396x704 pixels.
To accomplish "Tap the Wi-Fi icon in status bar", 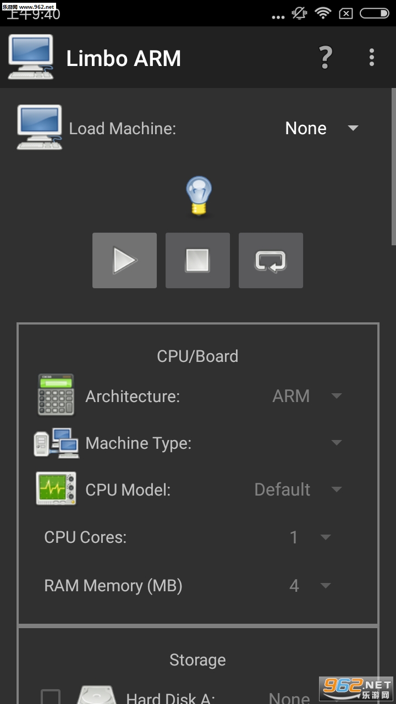I will (323, 13).
